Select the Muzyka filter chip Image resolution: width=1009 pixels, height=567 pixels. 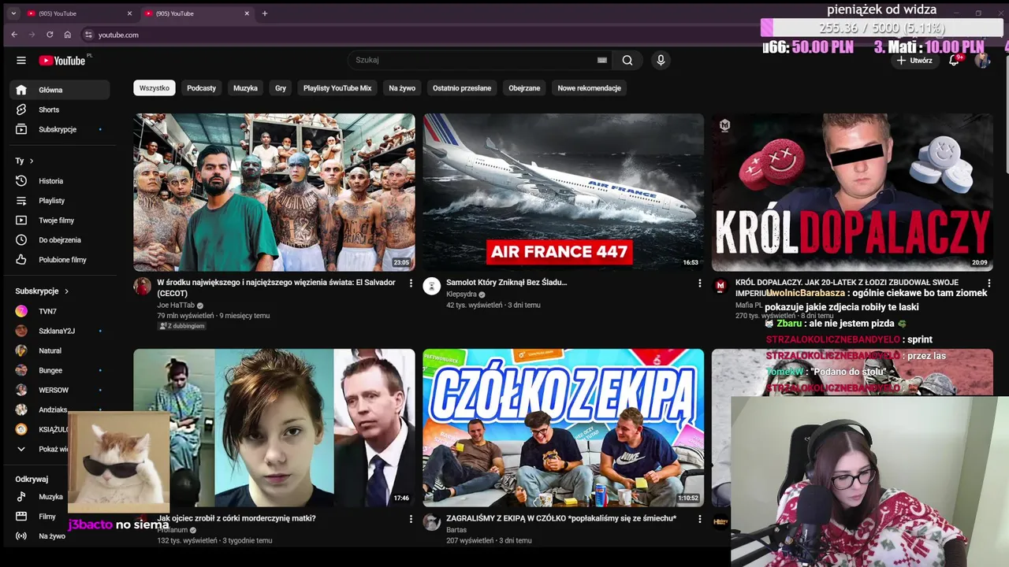click(x=245, y=88)
